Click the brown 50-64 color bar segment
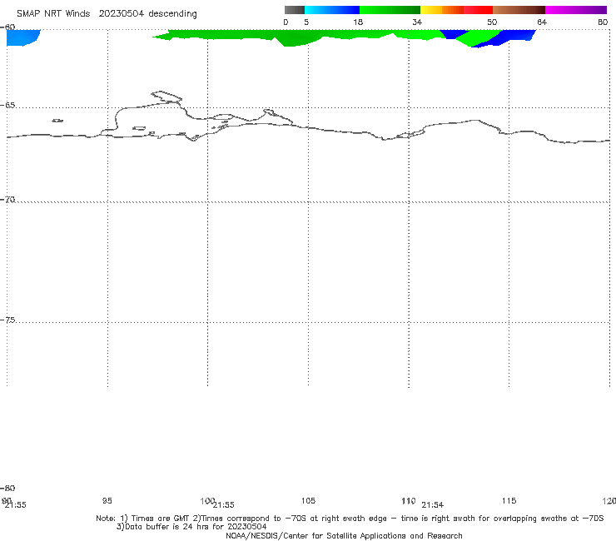This screenshot has height=541, width=616. point(519,10)
